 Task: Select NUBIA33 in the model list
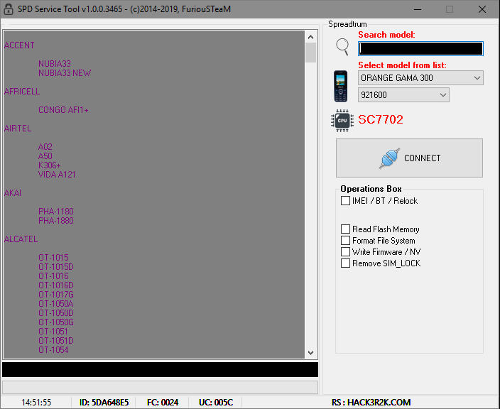point(55,64)
